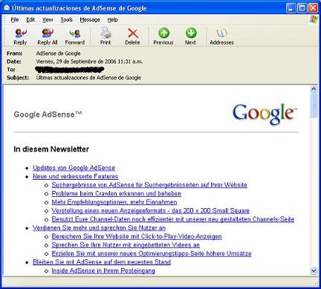Click the 'Google AdSense' header text

pyautogui.click(x=48, y=114)
